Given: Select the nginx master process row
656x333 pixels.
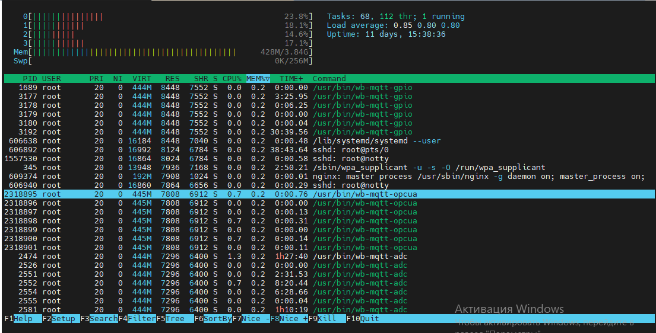Looking at the screenshot, I should click(329, 177).
